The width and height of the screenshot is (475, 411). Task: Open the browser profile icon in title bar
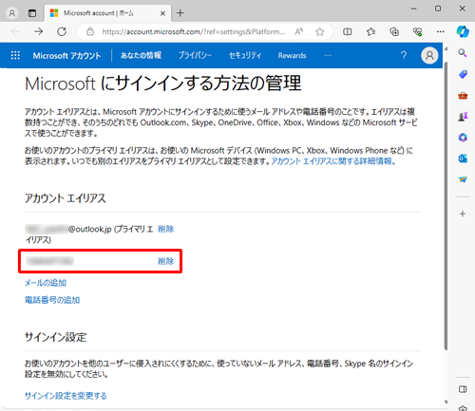[x=12, y=13]
